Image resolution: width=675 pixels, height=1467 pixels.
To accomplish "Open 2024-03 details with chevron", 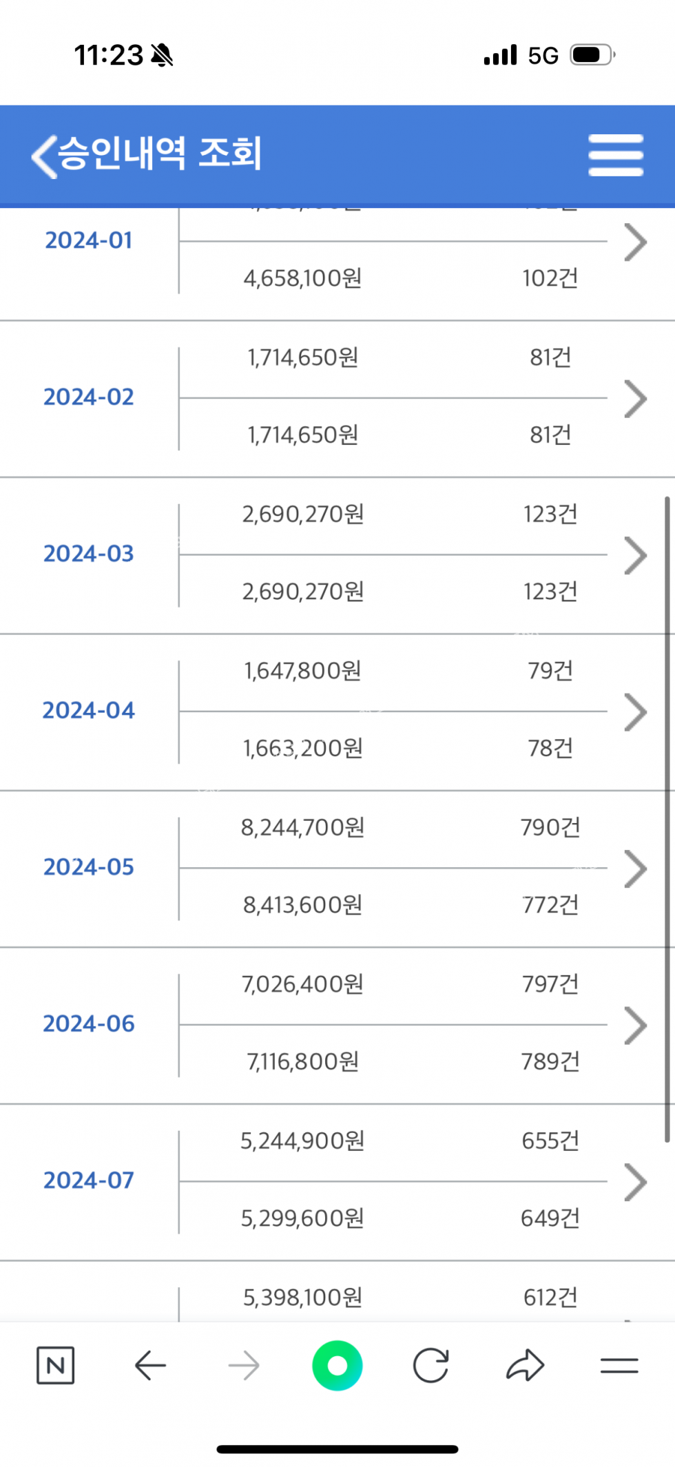I will (635, 555).
